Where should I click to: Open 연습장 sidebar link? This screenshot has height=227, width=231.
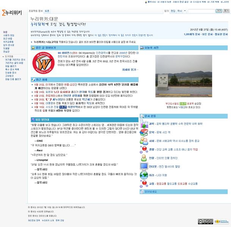pyautogui.click(x=6, y=51)
